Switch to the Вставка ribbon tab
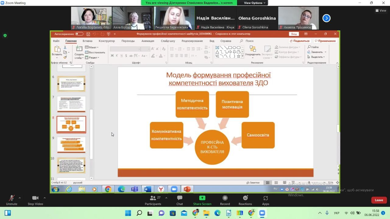 tap(87, 41)
